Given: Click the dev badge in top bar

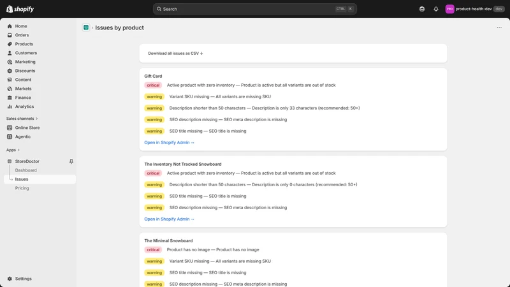Looking at the screenshot, I should (499, 9).
